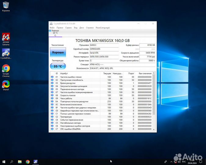
Task: Select the ShareX desktop icon
Action: [6, 85]
